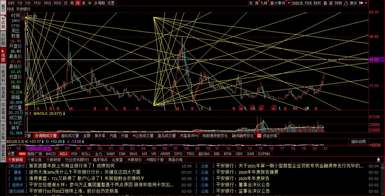The image size is (385, 196).
Task: Switch chart to 周 weekly period
Action: pos(72,3)
